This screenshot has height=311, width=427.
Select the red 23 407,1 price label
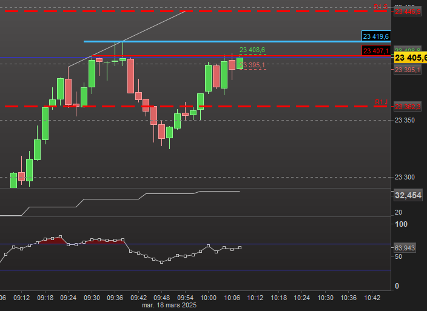pyautogui.click(x=376, y=51)
